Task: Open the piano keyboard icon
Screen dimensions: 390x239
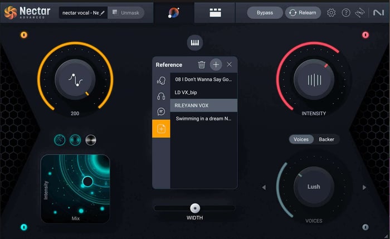Action: 195,43
